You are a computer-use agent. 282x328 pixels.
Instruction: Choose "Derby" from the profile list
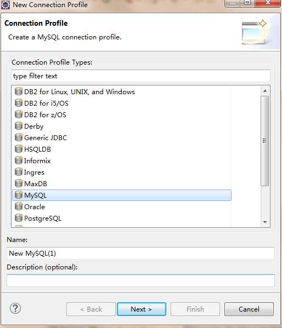click(34, 126)
